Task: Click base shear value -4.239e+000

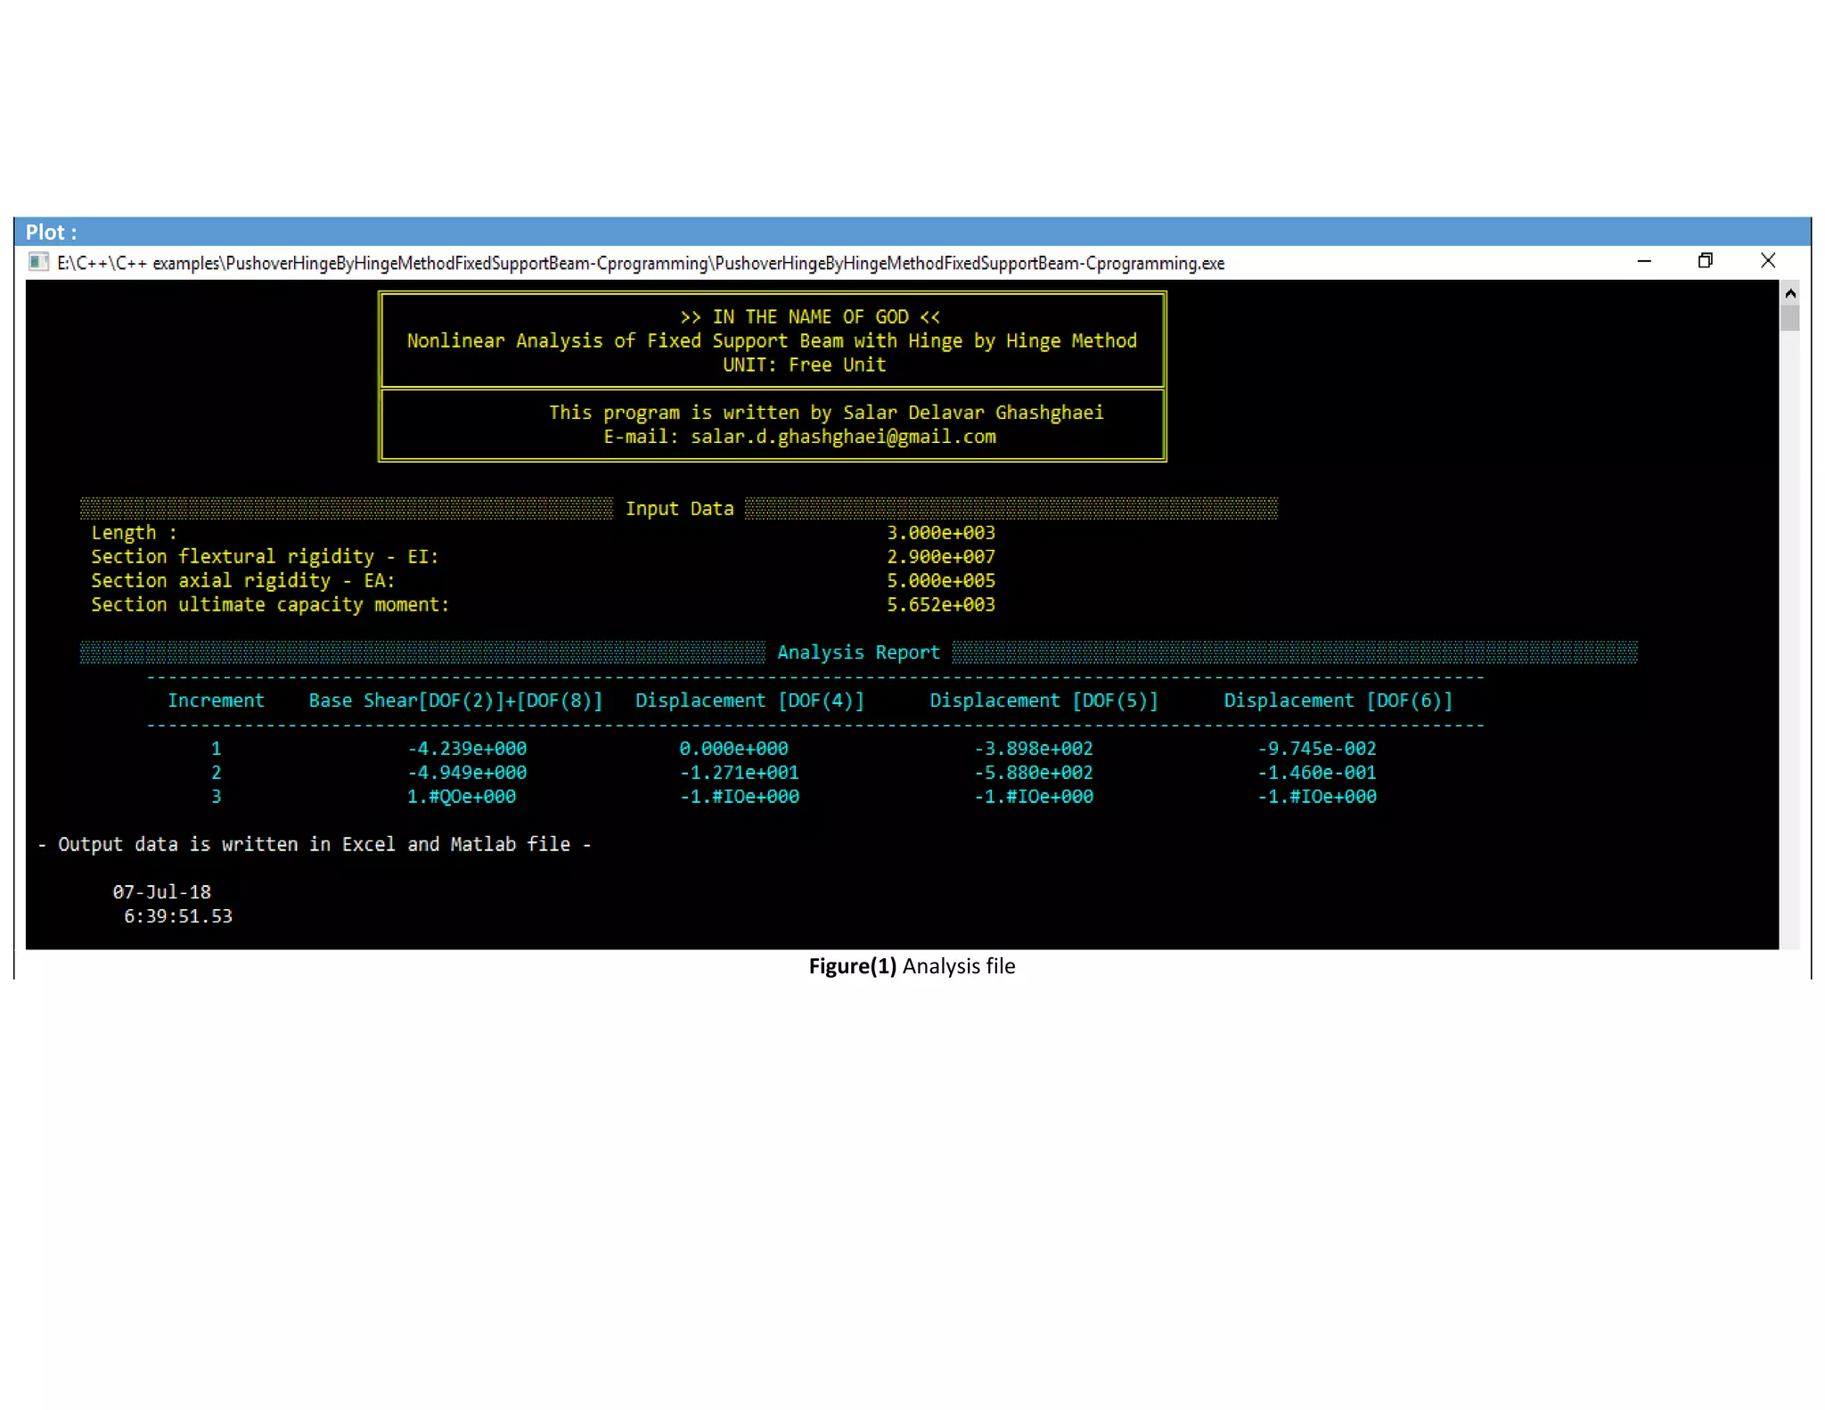Action: pos(467,749)
